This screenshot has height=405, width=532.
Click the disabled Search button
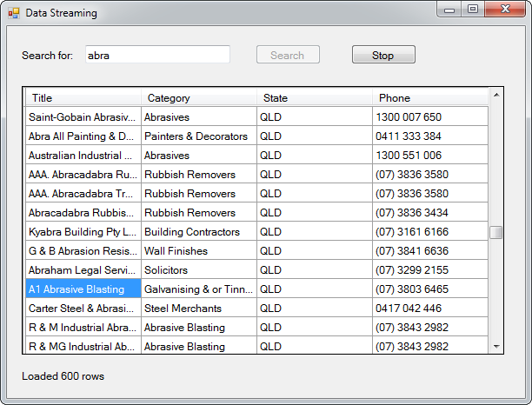coord(288,55)
